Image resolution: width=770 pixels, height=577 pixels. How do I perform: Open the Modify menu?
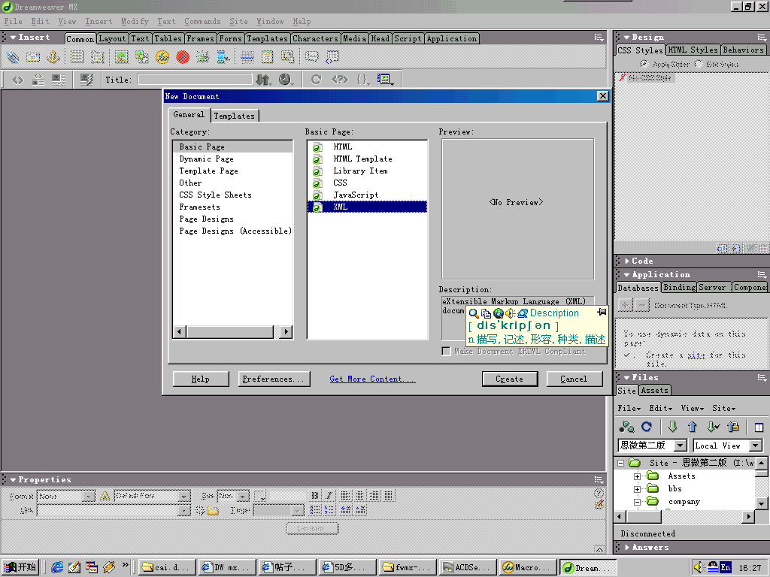135,22
